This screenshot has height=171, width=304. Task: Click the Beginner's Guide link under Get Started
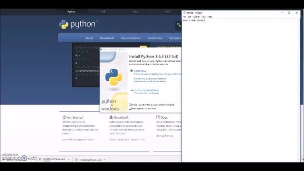[78, 140]
